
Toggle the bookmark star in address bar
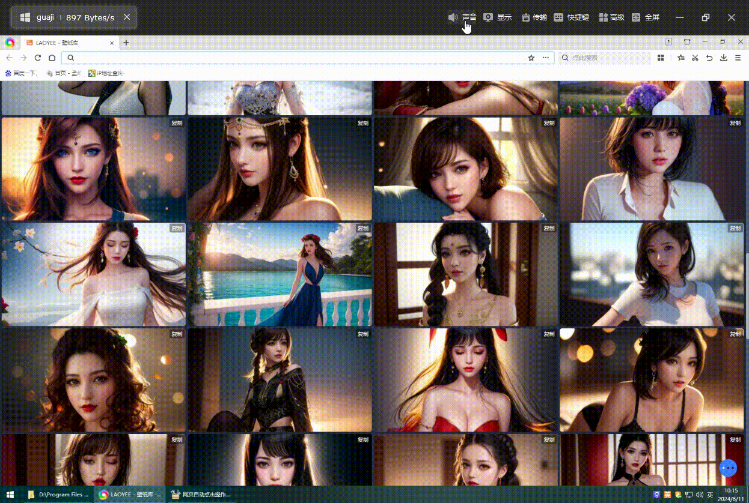pyautogui.click(x=531, y=58)
